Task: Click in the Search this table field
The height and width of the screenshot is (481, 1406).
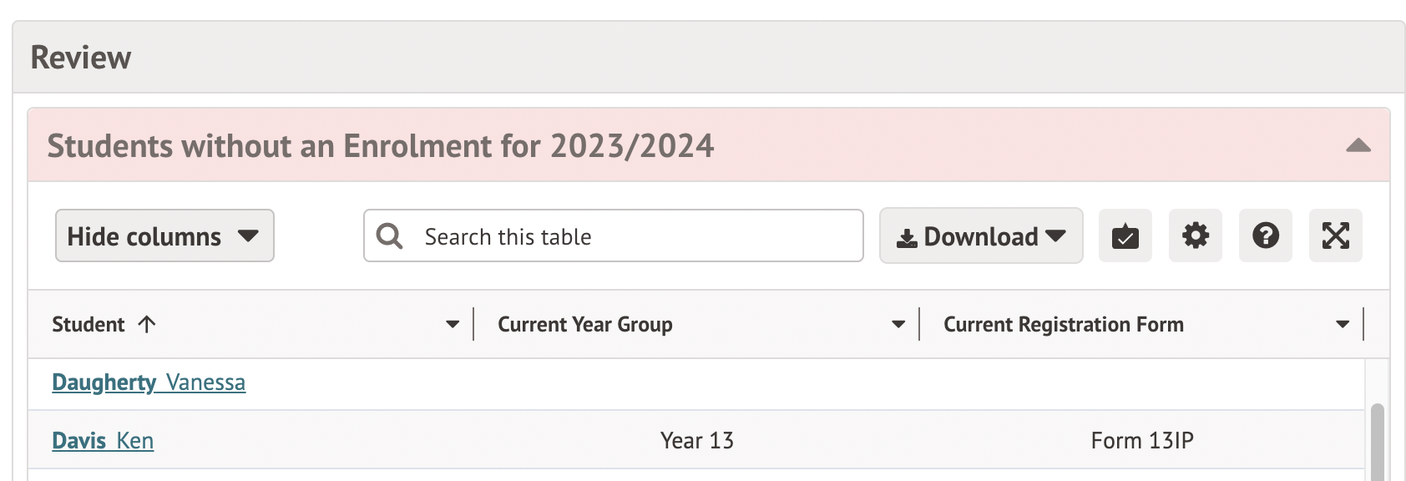Action: (635, 236)
